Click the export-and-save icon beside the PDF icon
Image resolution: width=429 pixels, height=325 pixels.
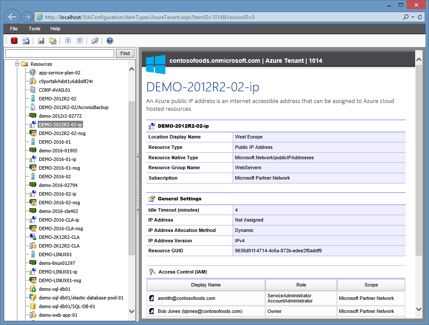(x=26, y=41)
